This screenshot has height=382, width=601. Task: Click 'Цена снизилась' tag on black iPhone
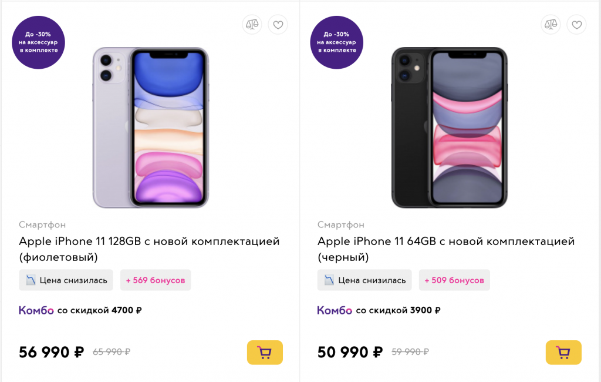coord(364,280)
